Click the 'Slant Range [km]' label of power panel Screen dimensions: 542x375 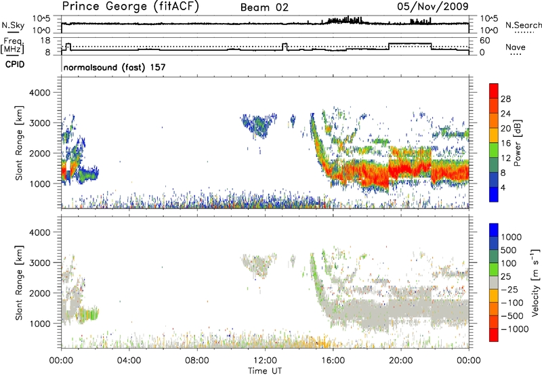[x=19, y=143]
